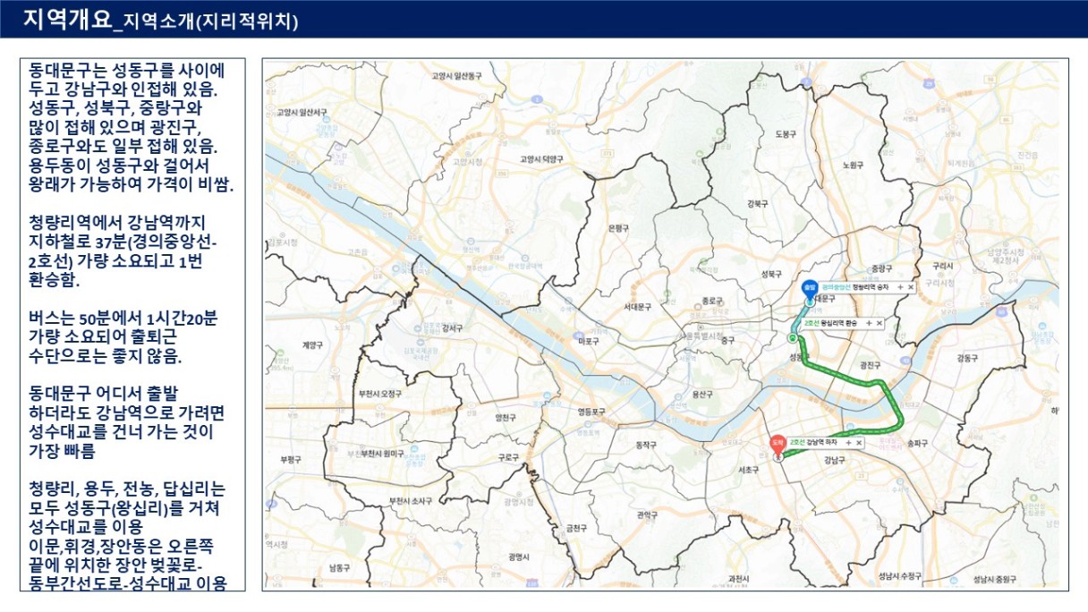1088x612 pixels.
Task: Click the 고양시 일산동구 label on the map
Action: coord(456,76)
